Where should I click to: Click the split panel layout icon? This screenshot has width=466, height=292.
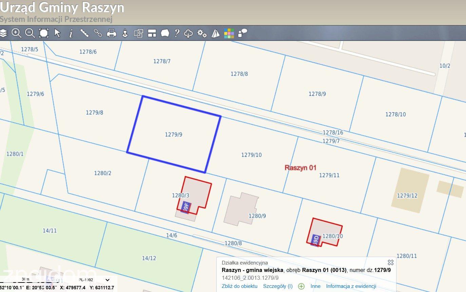click(152, 33)
